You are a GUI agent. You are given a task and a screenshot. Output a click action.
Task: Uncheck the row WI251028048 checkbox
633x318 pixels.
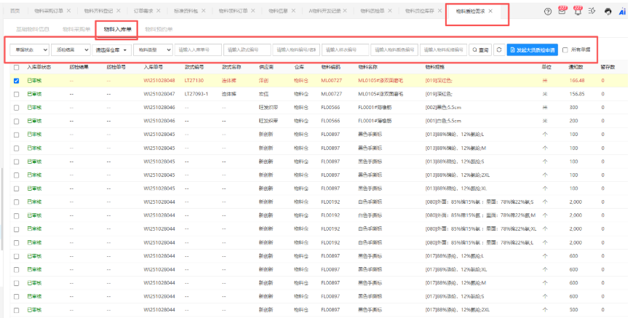[16, 81]
